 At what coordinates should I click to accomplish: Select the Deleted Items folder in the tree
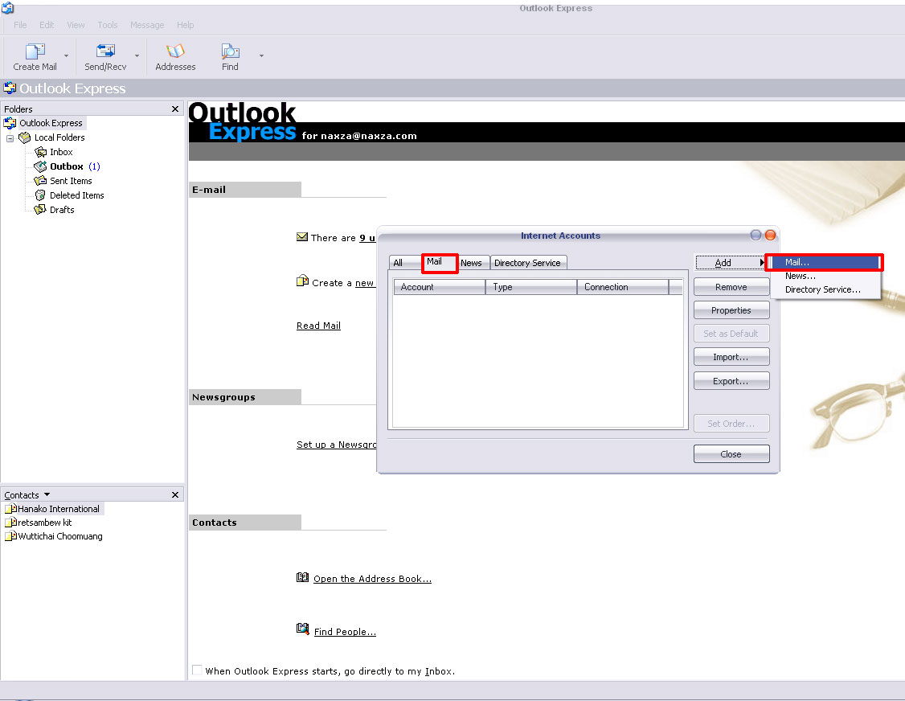point(77,195)
